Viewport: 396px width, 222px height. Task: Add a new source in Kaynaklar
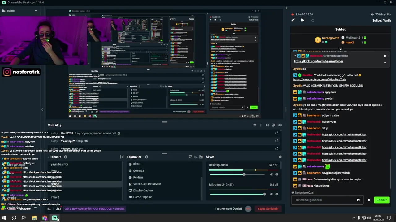147,157
